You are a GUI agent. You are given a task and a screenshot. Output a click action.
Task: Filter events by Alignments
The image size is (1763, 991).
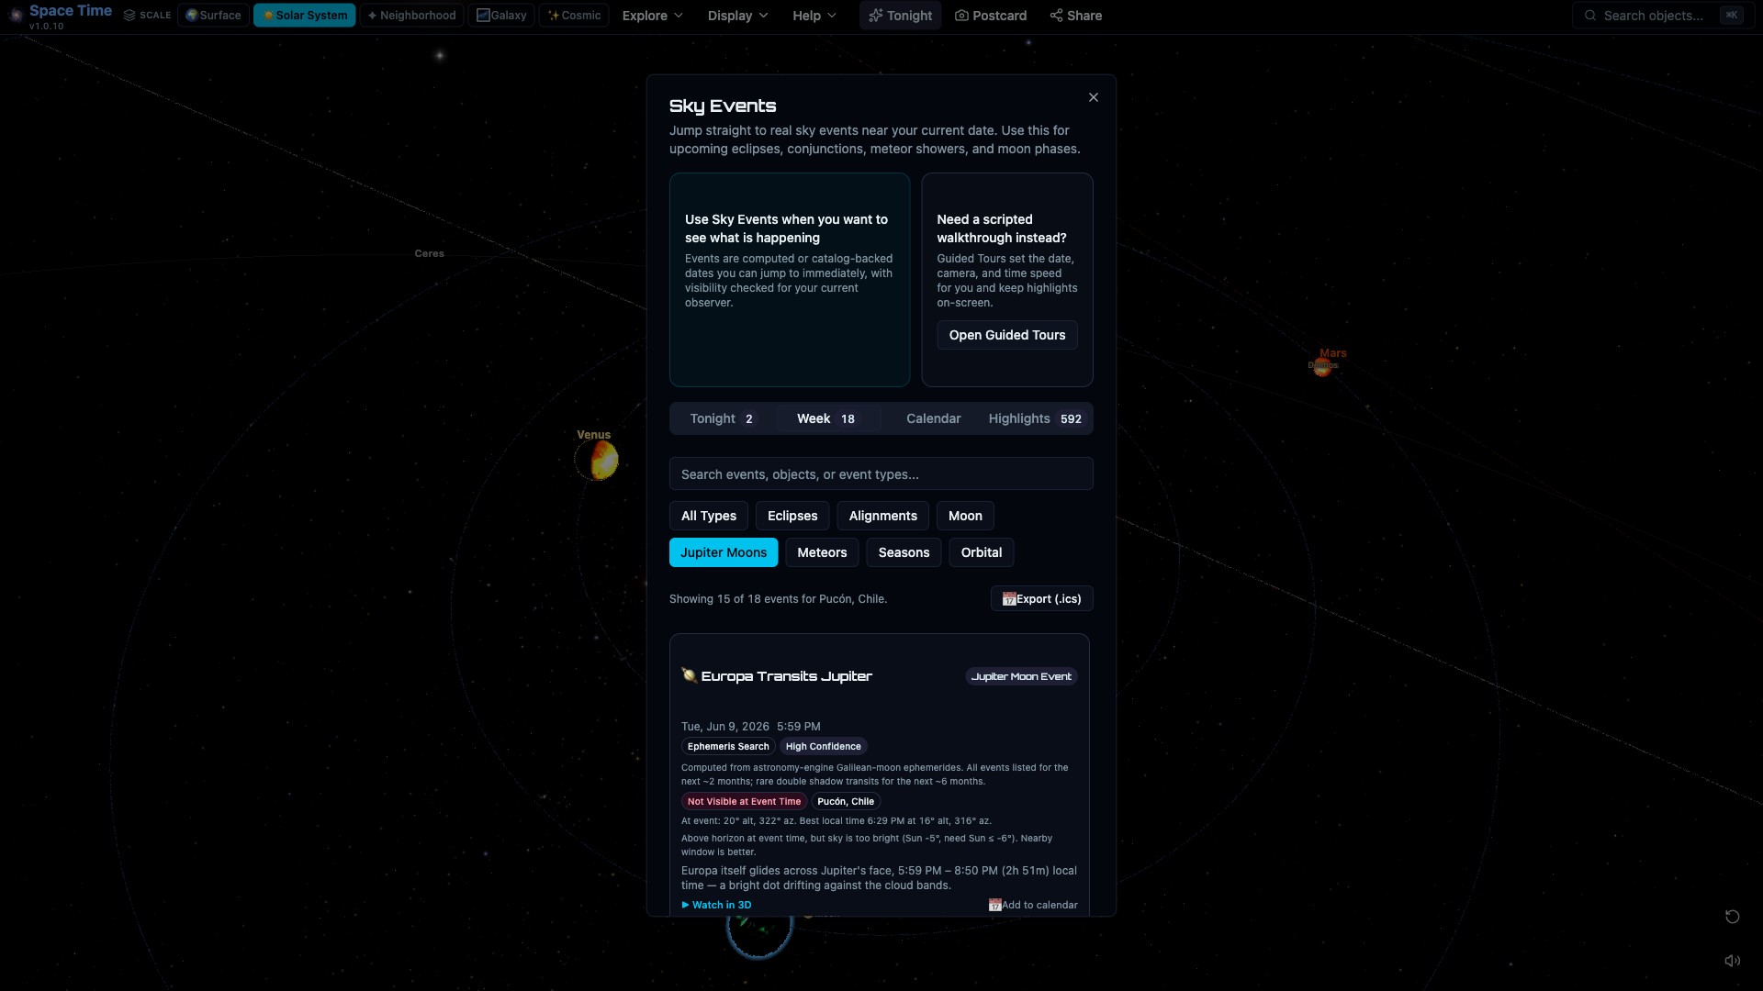point(882,516)
